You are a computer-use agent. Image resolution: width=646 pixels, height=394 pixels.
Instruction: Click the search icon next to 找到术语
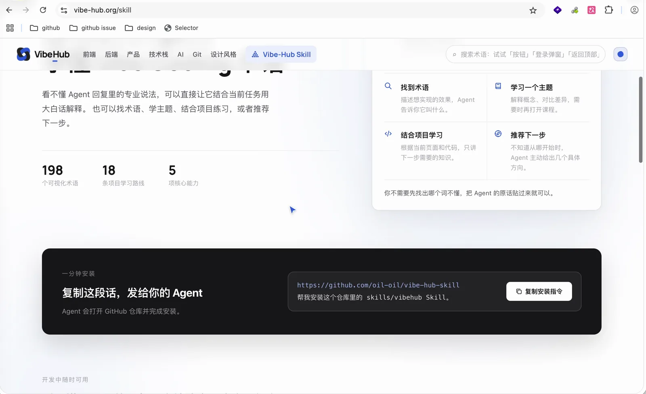[388, 86]
